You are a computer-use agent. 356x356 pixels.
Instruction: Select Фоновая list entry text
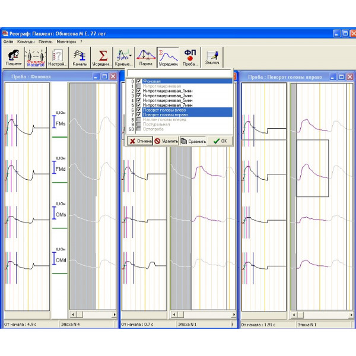point(152,81)
